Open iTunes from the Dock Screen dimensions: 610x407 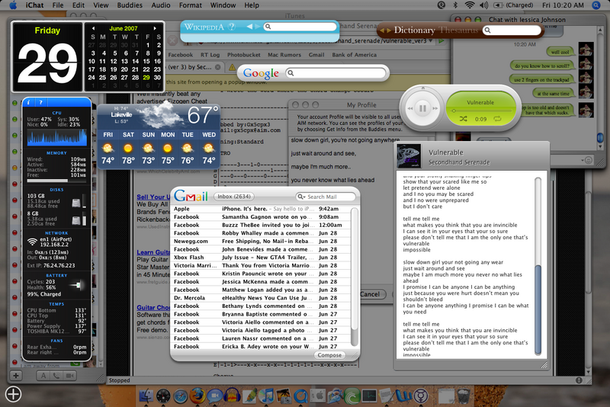267,396
